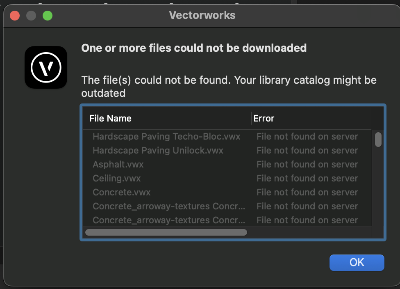400x289 pixels.
Task: Click the Vectorworks logo icon
Action: click(x=46, y=67)
